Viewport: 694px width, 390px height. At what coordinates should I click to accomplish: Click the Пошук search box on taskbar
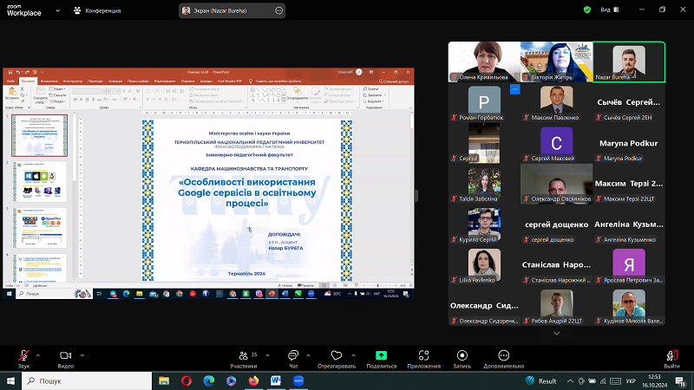(87, 380)
